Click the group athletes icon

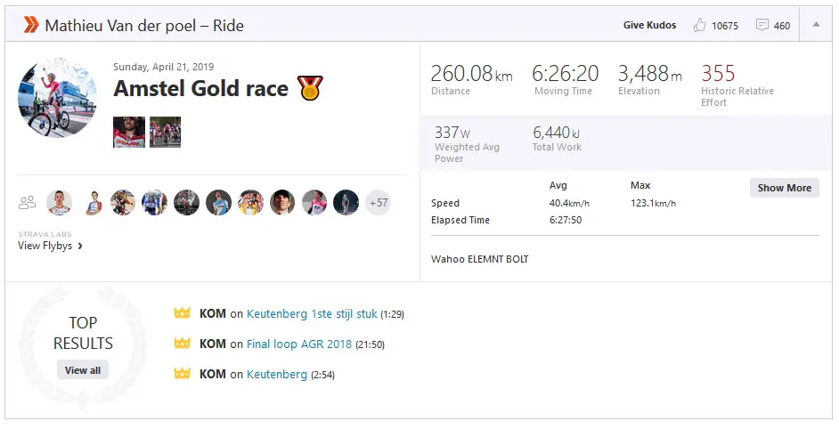tap(28, 202)
